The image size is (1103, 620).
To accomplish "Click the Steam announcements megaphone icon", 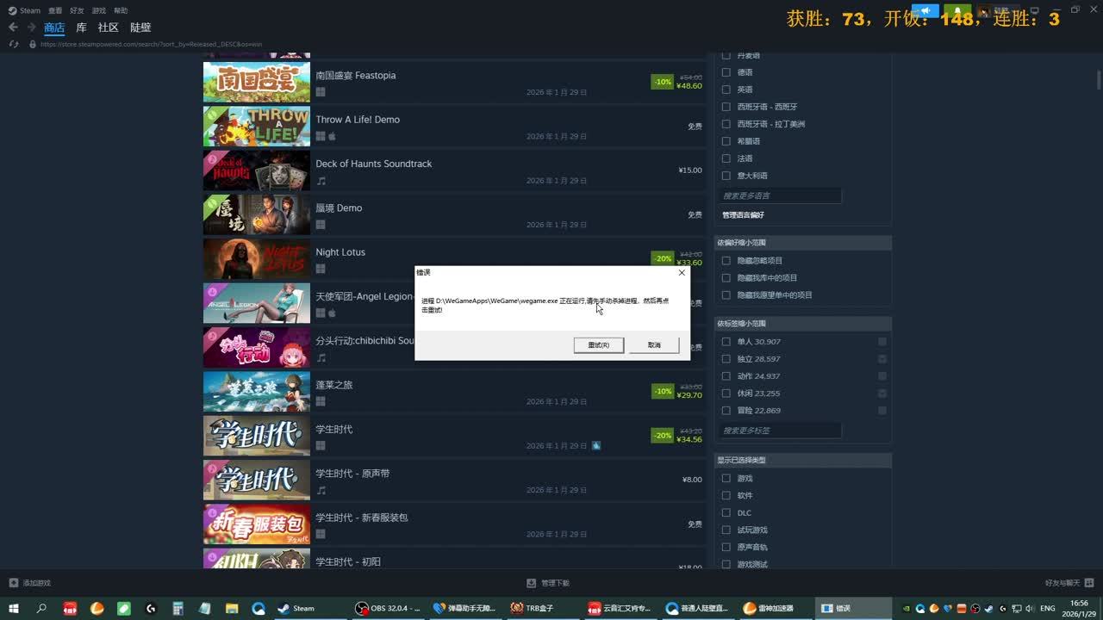I will [925, 11].
